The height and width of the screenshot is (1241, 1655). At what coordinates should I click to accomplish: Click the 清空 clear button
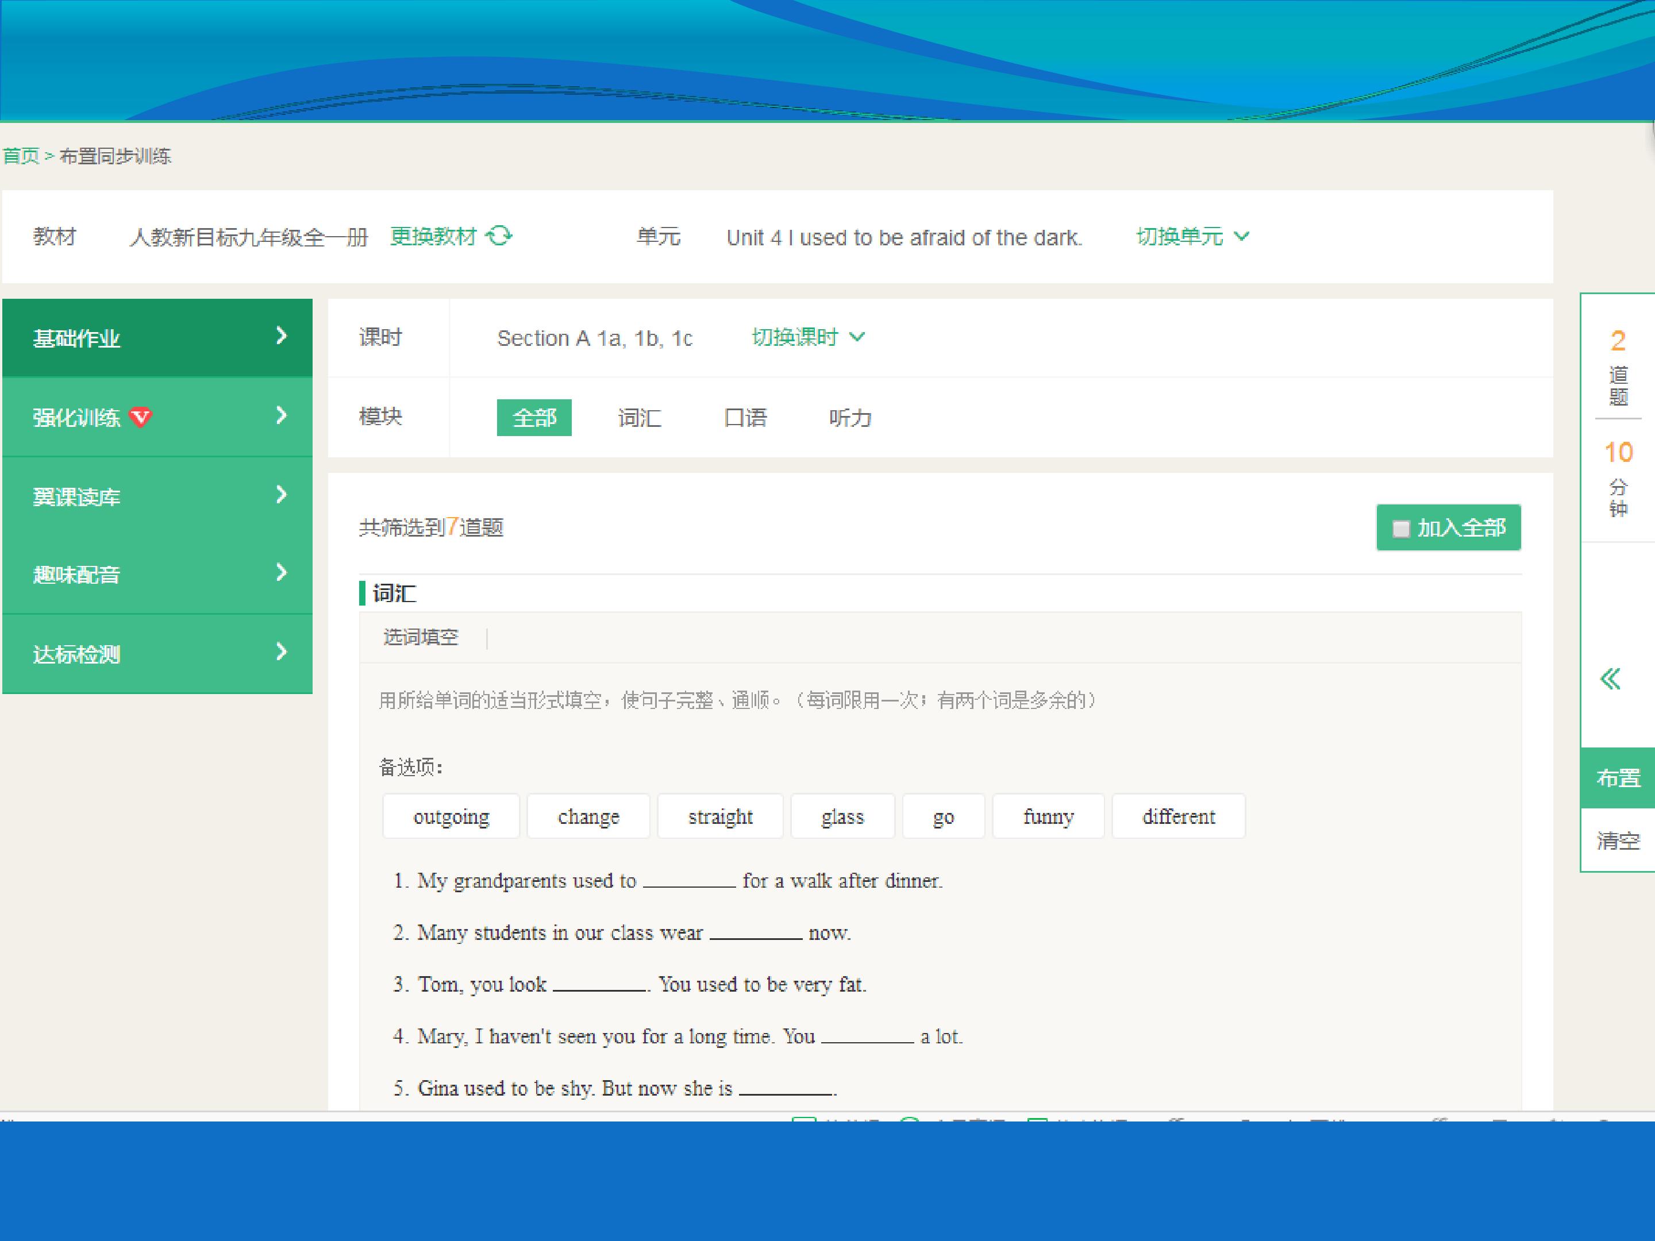1618,840
